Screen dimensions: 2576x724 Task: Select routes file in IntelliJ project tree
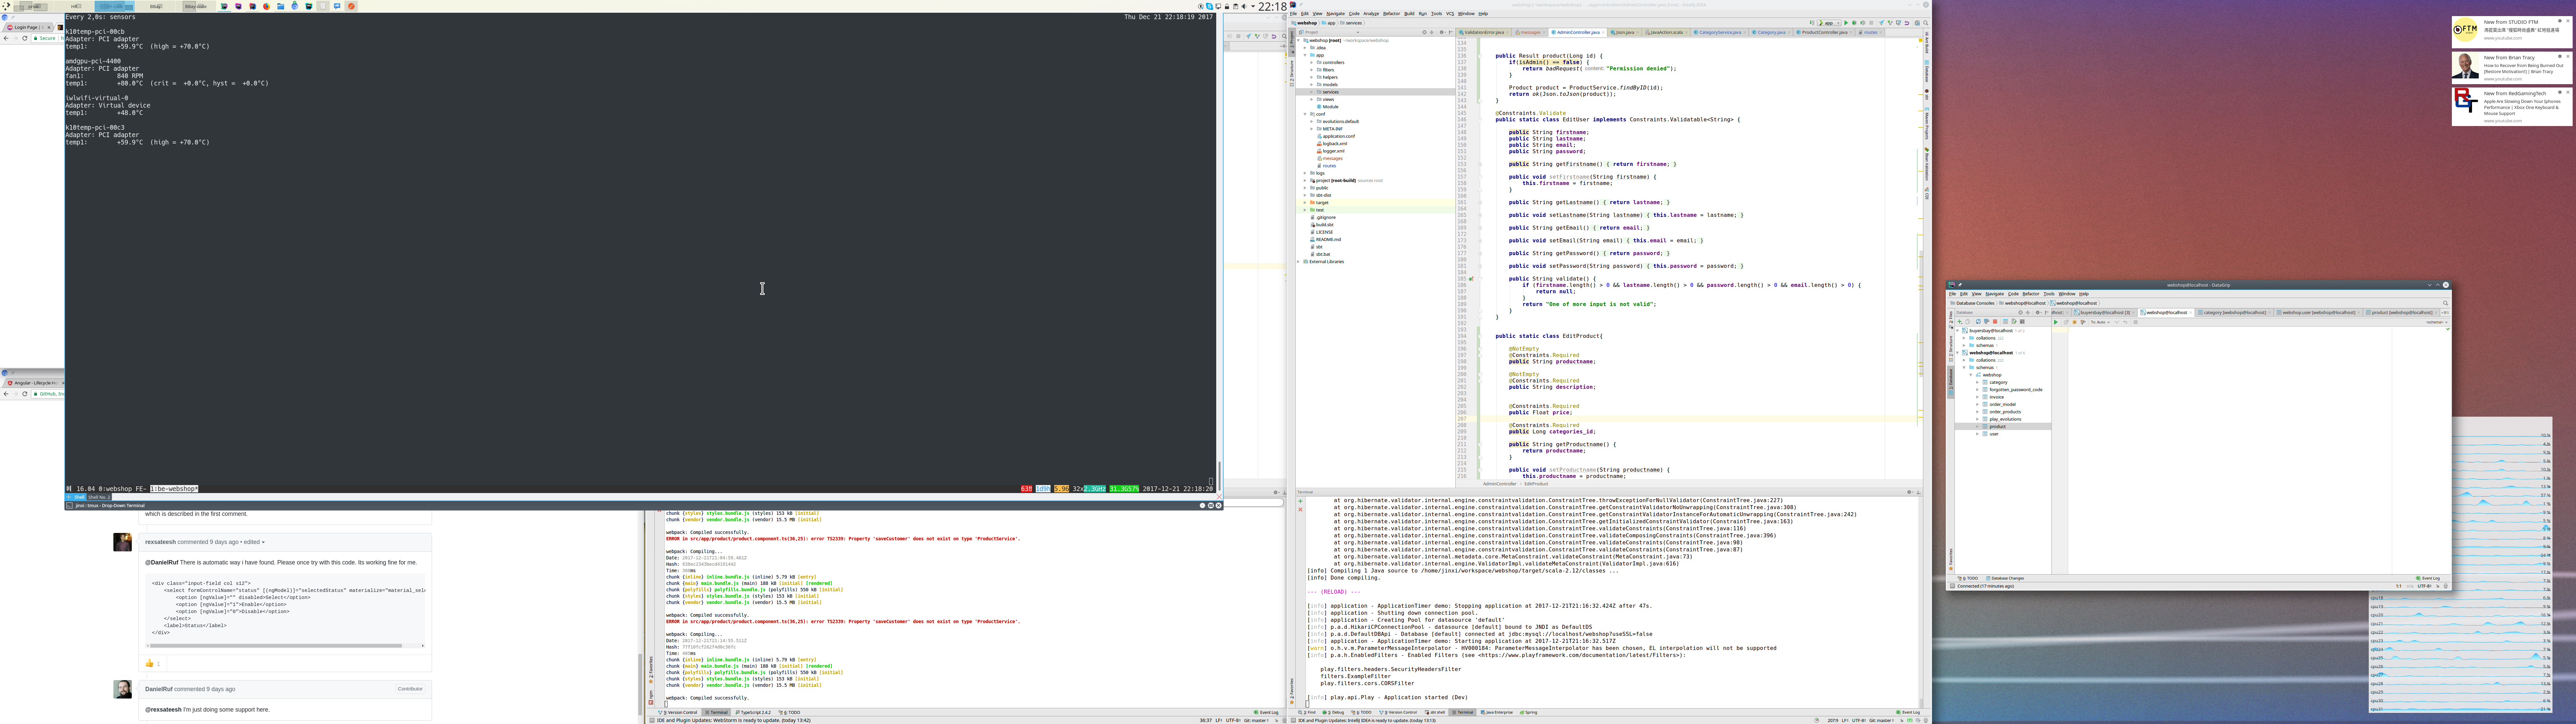pos(1329,166)
